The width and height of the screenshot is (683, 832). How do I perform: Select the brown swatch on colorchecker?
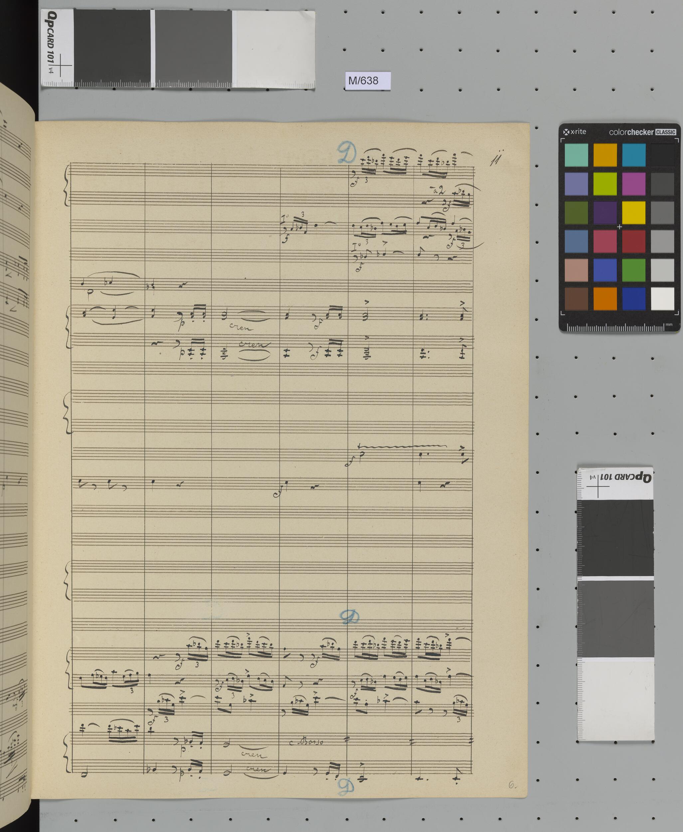pyautogui.click(x=576, y=299)
